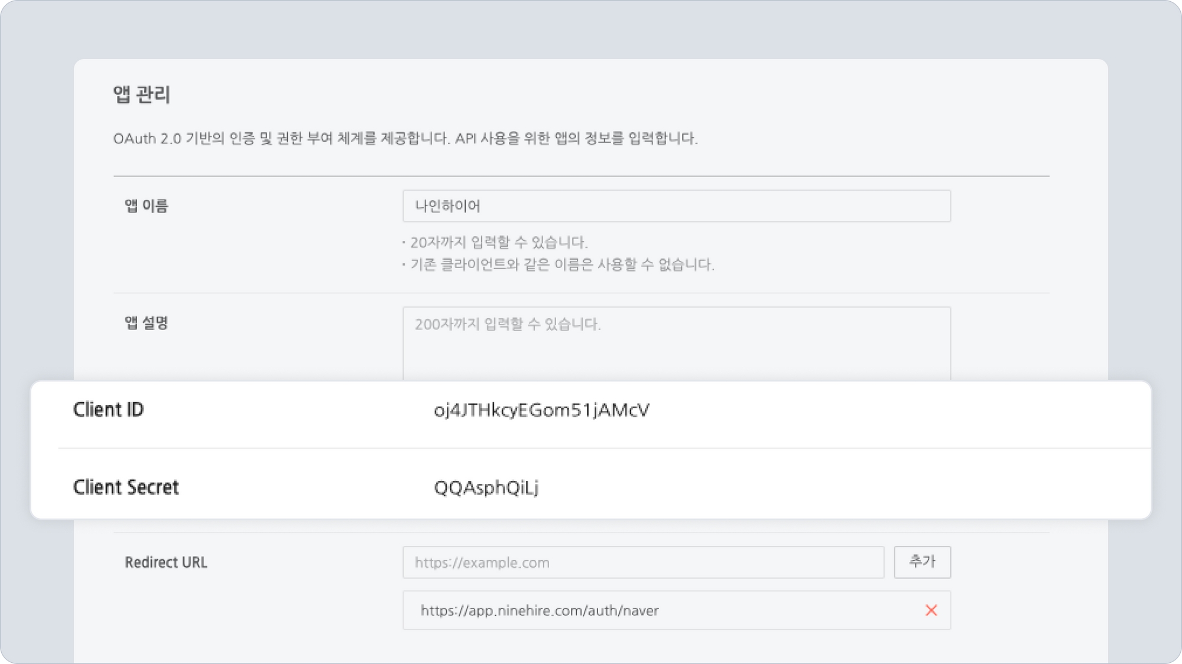The height and width of the screenshot is (664, 1182).
Task: Click the 앱 관리 page heading
Action: tap(141, 94)
